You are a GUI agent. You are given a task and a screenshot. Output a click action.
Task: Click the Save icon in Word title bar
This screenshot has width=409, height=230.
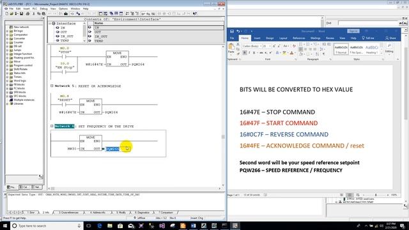(x=232, y=31)
